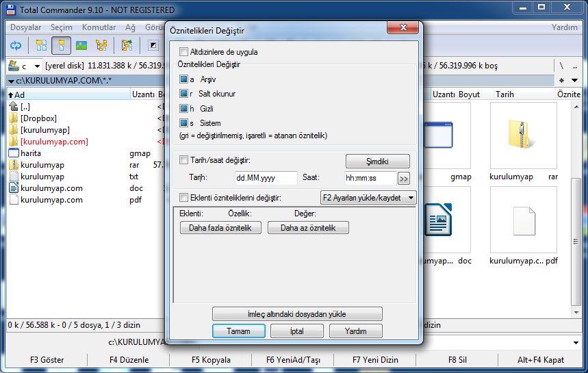Open the drive selection dropdown next to c
The image size is (588, 373).
click(37, 66)
